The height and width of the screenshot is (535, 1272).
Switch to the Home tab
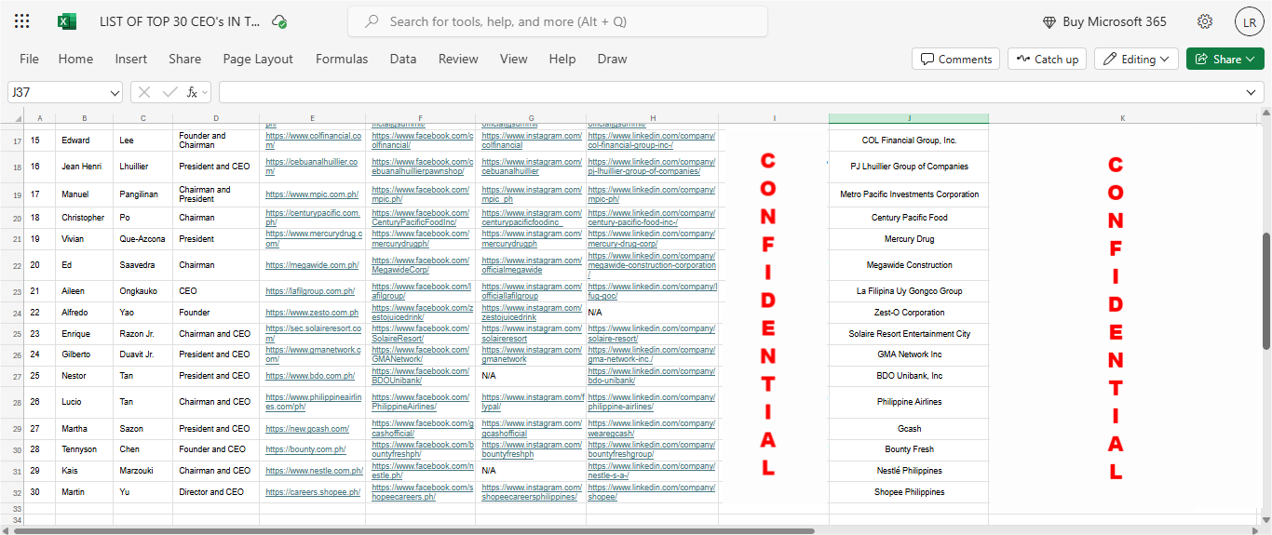click(75, 59)
